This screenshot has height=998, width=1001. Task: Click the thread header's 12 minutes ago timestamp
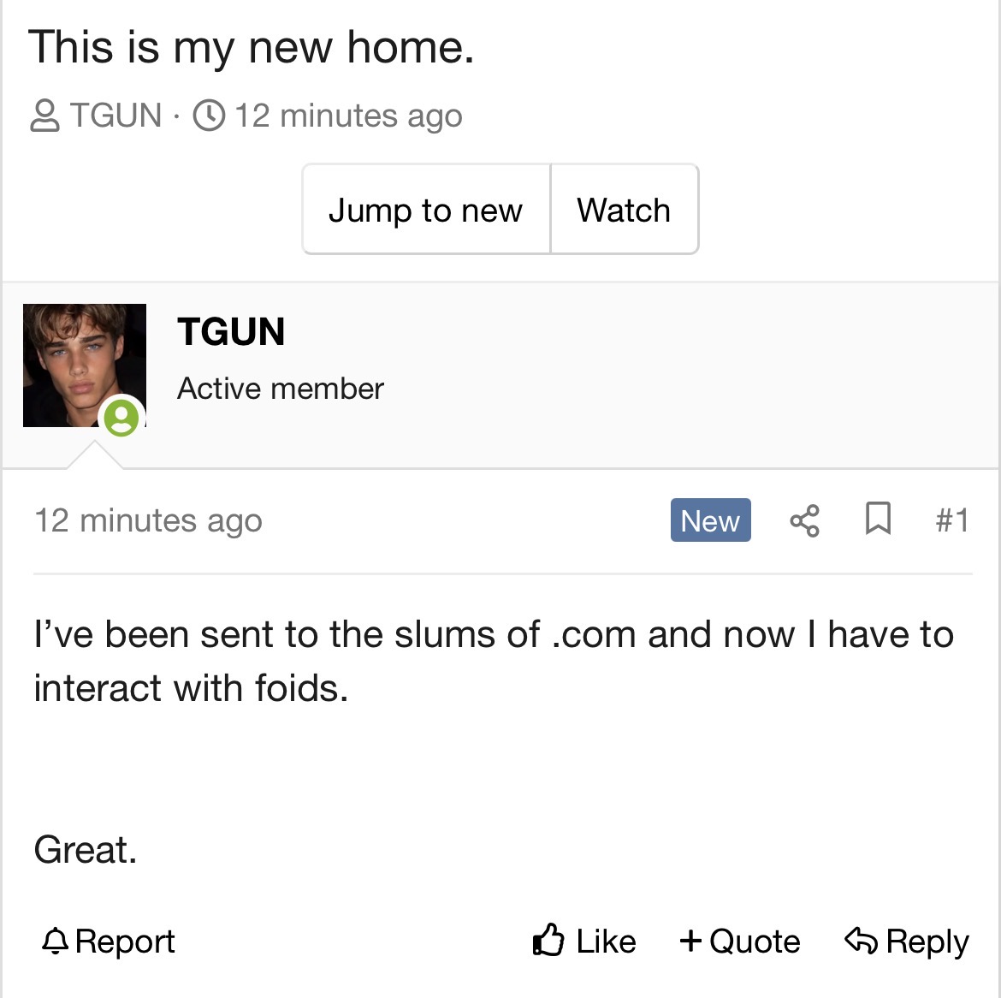348,116
